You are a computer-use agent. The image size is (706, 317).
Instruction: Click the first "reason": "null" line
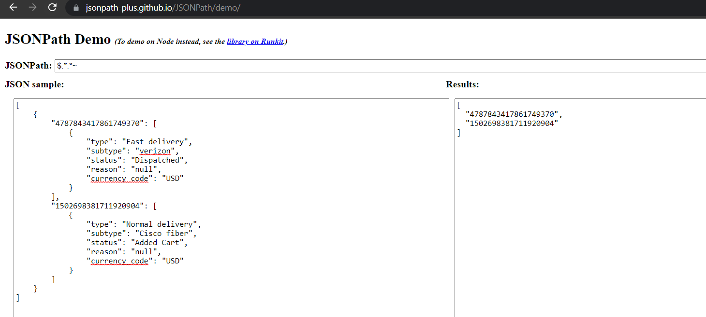(x=124, y=169)
